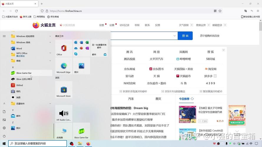Expand the 邮箱登录 dropdown
This screenshot has width=262, height=147.
tap(225, 25)
